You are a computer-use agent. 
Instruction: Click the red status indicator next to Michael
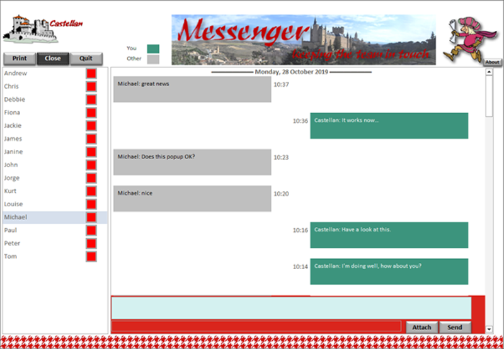pyautogui.click(x=91, y=218)
